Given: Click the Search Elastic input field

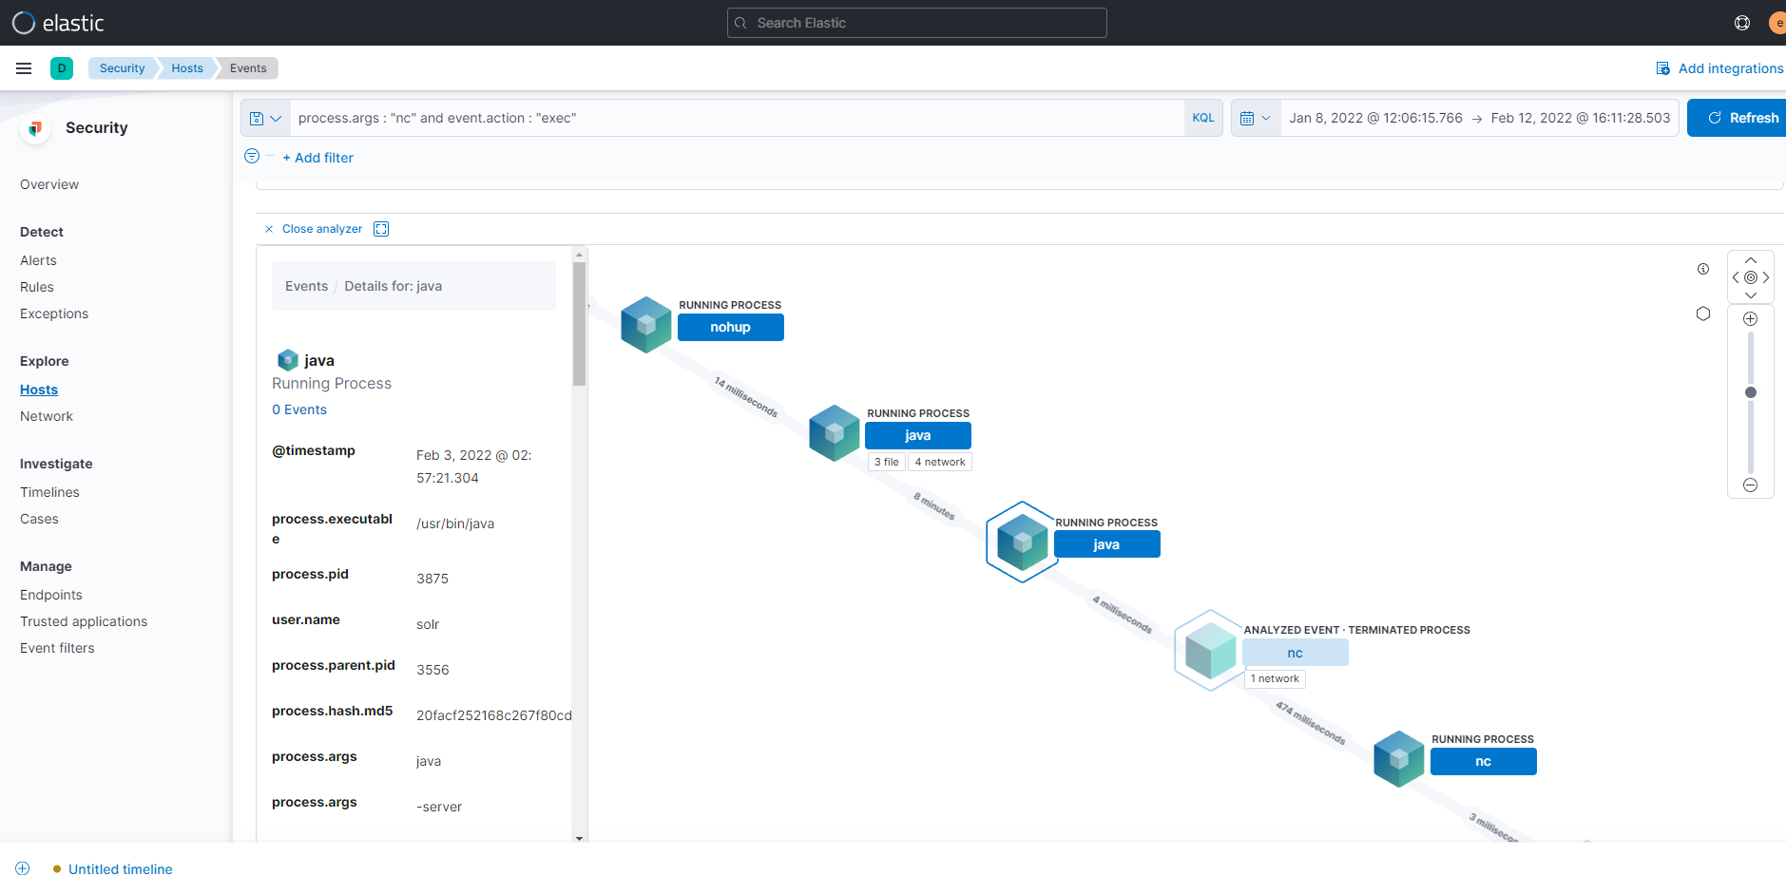Looking at the screenshot, I should pyautogui.click(x=916, y=23).
